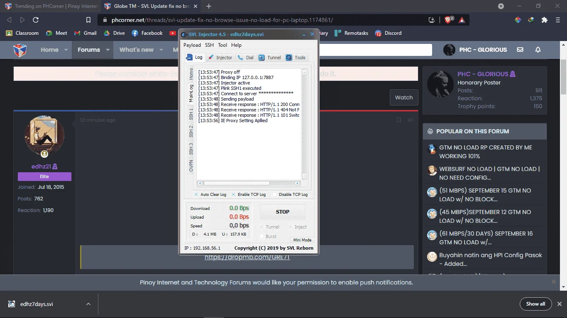The width and height of the screenshot is (567, 318).
Task: Switch to the Trending on PHCorner browser tab
Action: pyautogui.click(x=51, y=6)
